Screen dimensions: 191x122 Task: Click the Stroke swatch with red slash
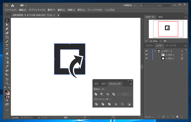(8, 93)
